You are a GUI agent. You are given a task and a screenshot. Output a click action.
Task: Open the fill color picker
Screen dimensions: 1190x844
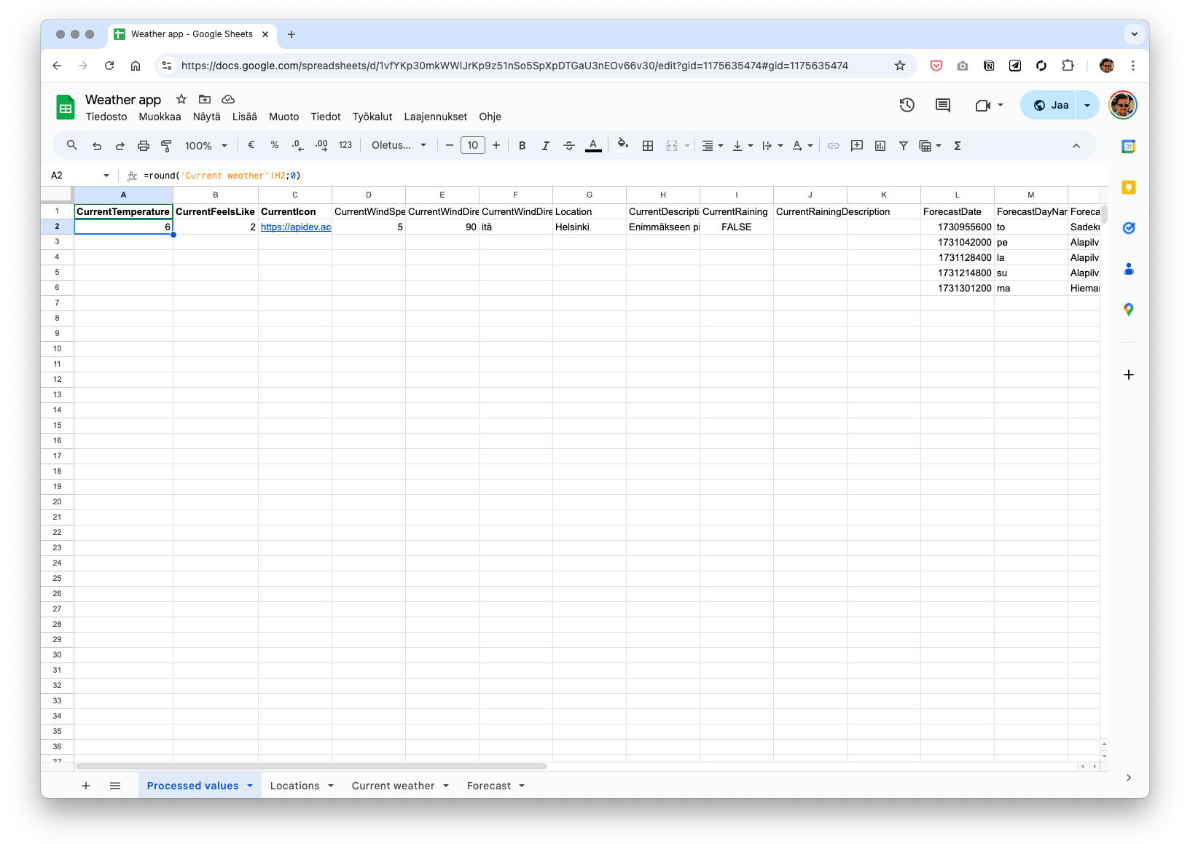pyautogui.click(x=622, y=144)
